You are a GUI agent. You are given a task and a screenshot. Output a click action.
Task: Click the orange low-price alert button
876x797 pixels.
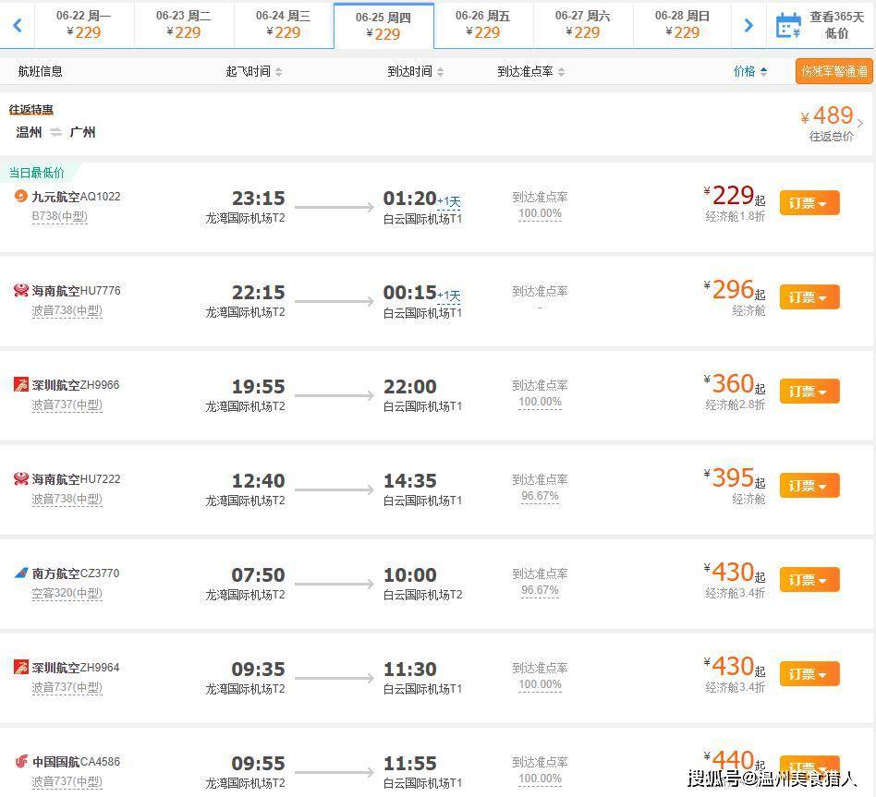833,71
